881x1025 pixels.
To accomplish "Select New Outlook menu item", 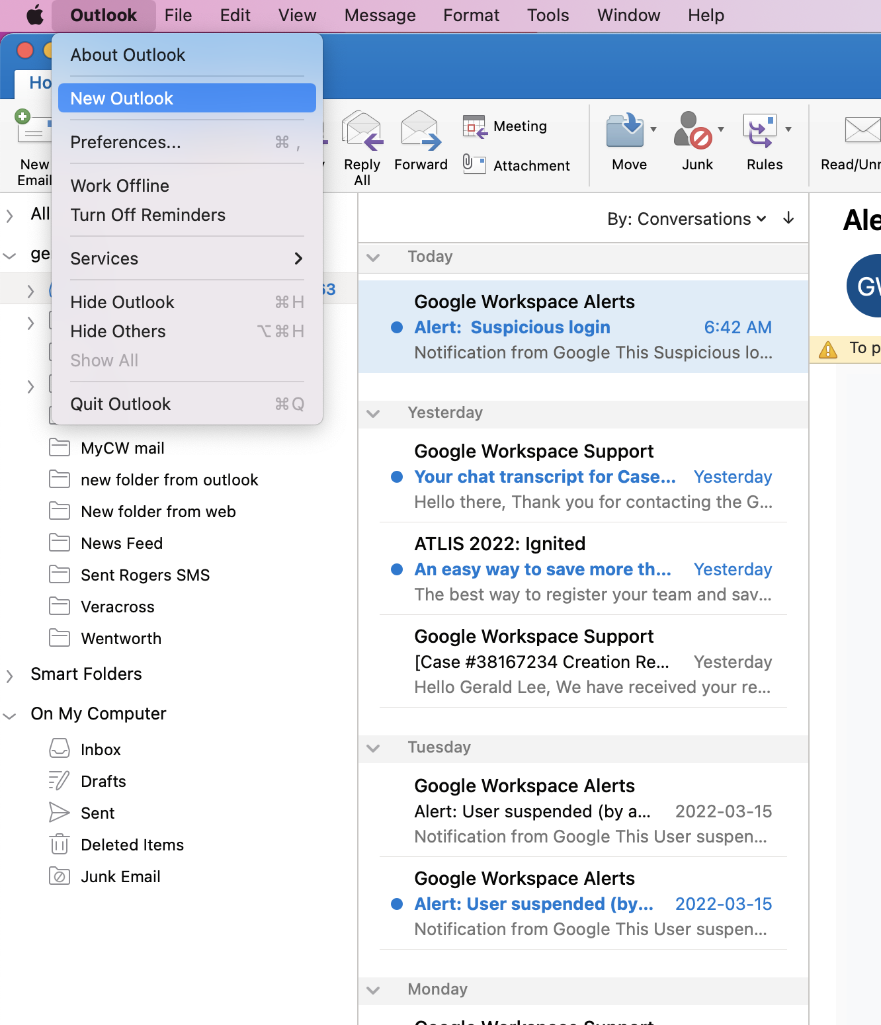I will (187, 99).
